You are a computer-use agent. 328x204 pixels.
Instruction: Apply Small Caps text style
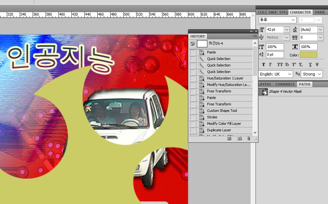coord(287,65)
